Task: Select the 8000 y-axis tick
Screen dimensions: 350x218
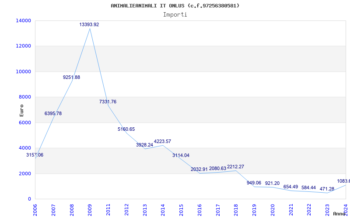Action: click(24, 97)
